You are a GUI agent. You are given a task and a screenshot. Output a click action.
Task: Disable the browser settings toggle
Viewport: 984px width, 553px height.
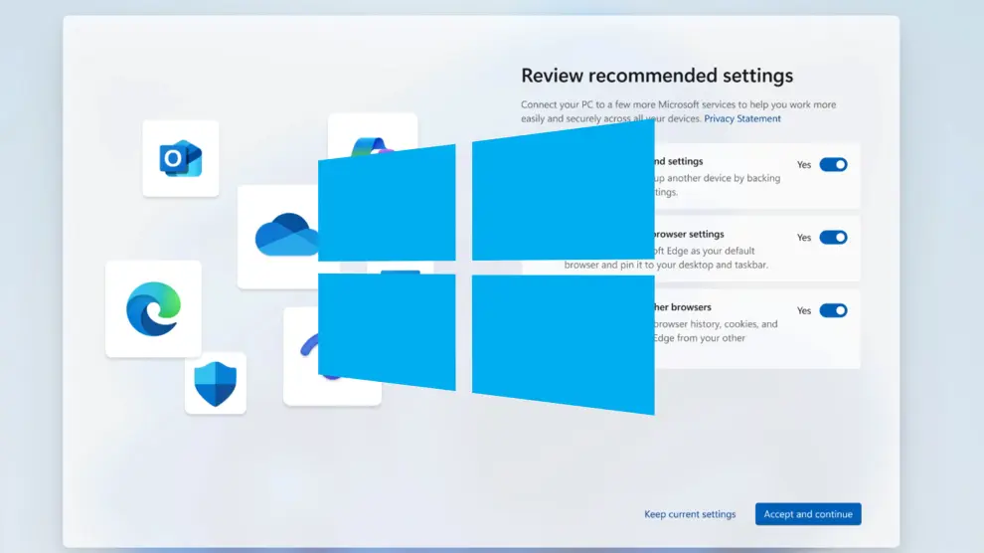click(x=833, y=238)
